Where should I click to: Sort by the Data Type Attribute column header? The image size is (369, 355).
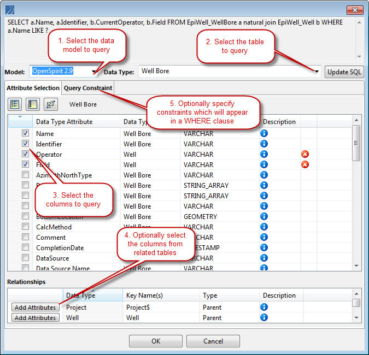coord(76,122)
